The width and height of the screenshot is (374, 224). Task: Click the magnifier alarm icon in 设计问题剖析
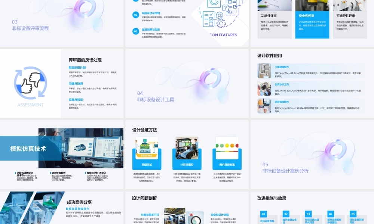pos(195,218)
